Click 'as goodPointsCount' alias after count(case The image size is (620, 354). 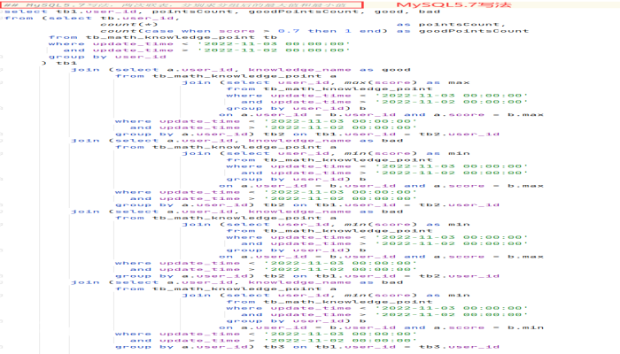[462, 31]
